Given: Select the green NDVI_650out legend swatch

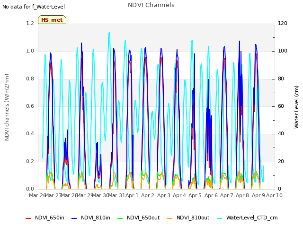Looking at the screenshot, I should coord(120,218).
